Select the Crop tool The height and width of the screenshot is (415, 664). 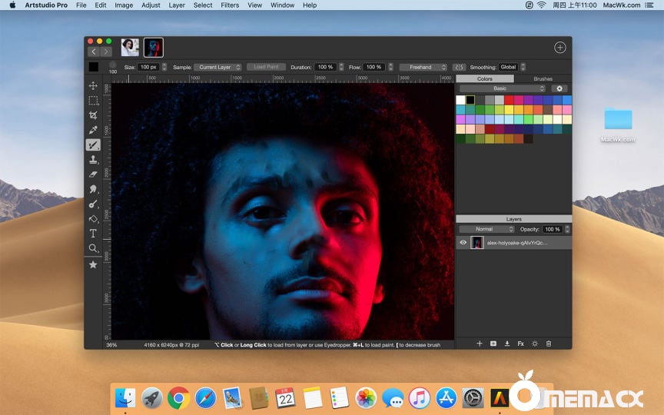pos(93,115)
